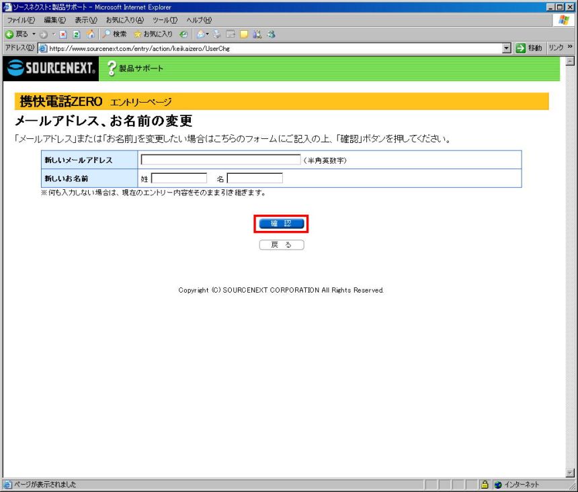
Task: Click the インターネット zone globe in status bar
Action: point(498,485)
